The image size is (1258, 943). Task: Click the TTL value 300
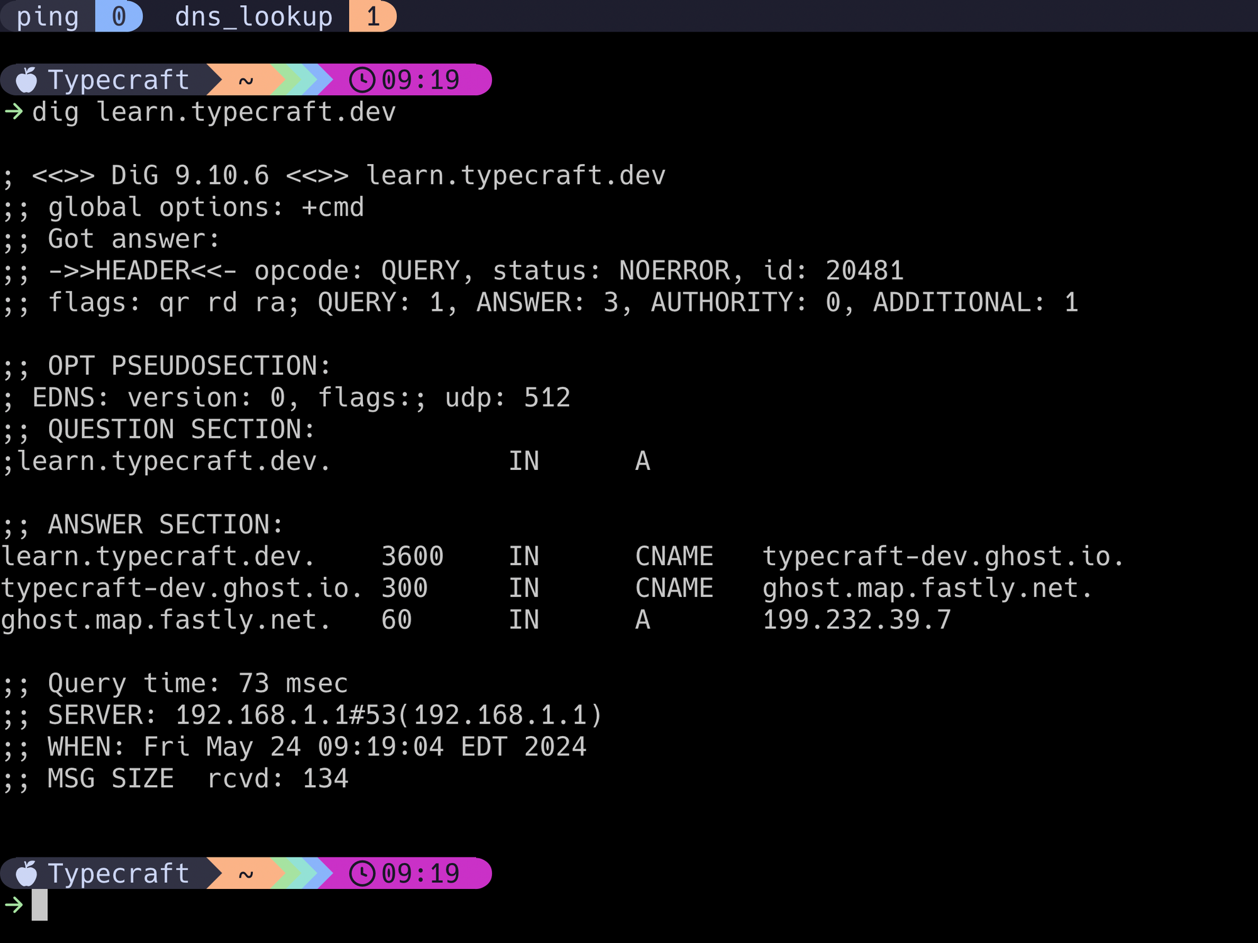(x=404, y=588)
